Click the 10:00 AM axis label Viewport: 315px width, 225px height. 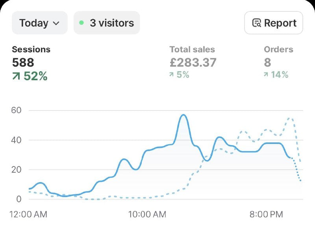point(147,214)
